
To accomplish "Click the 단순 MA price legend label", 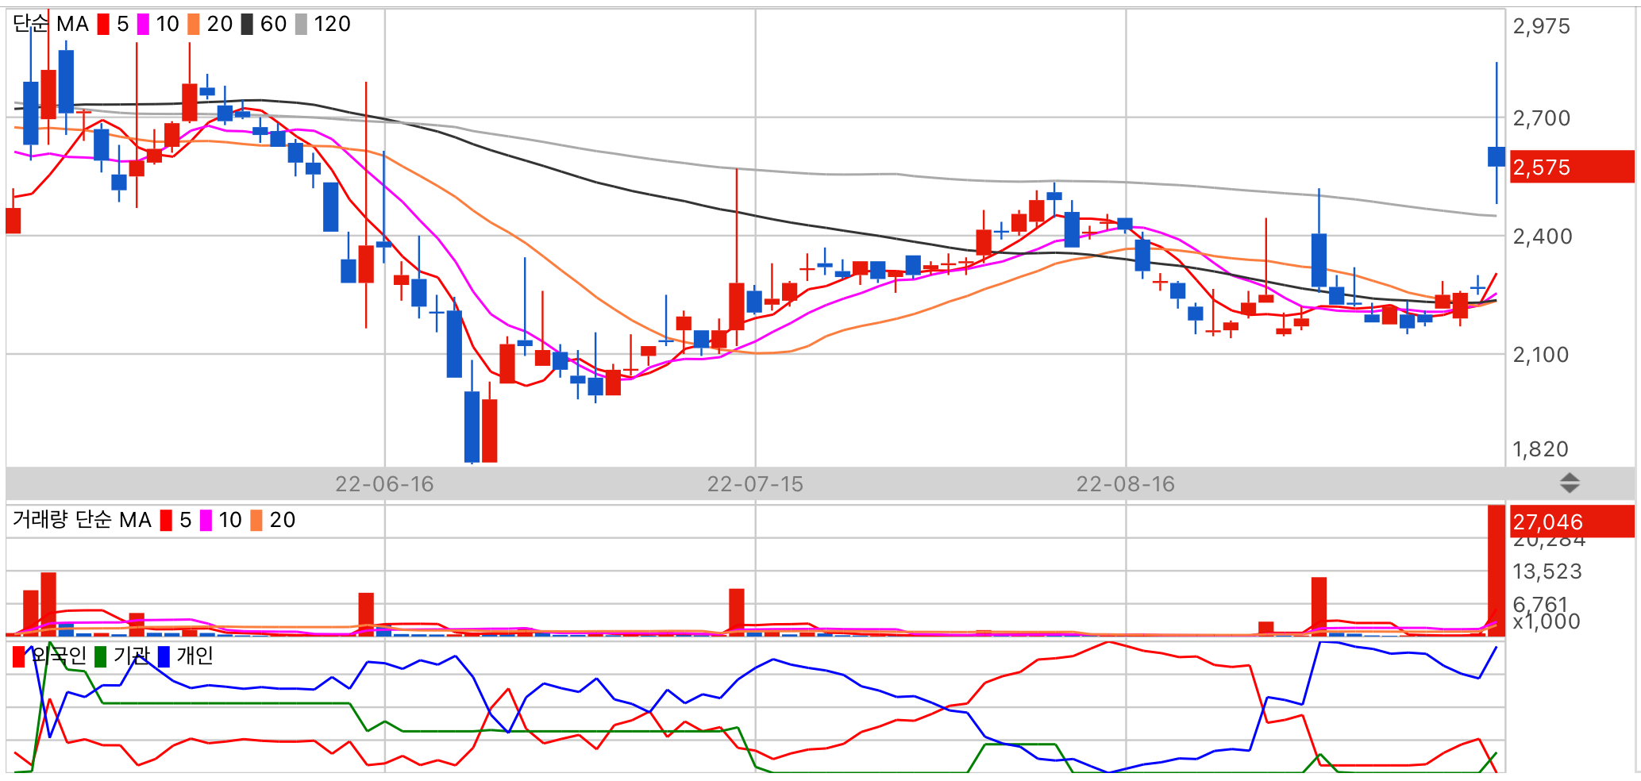I will [x=51, y=25].
